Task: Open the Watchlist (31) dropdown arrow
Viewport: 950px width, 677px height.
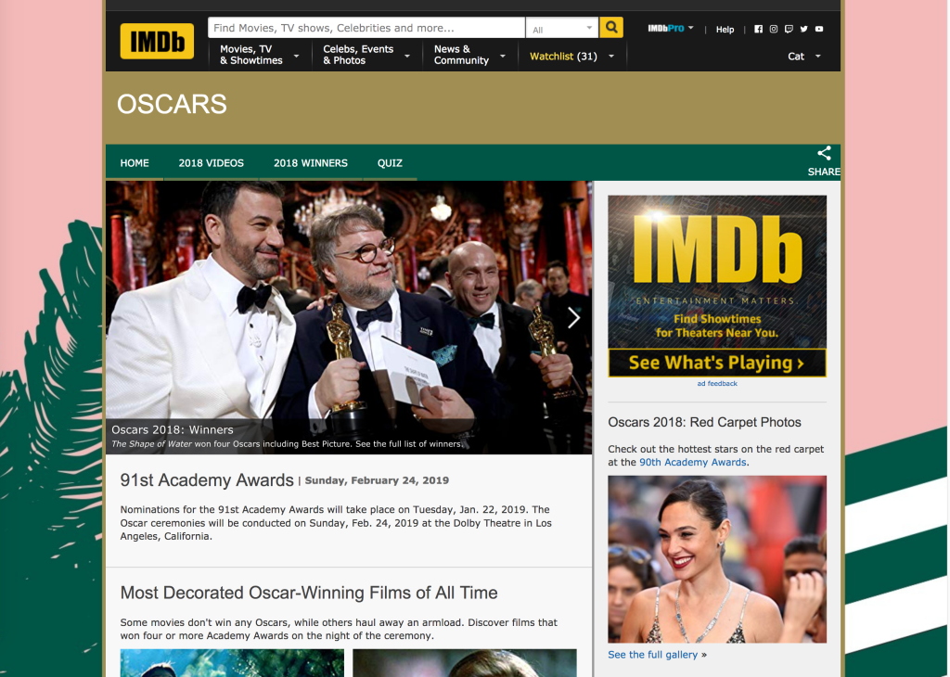Action: [x=611, y=57]
